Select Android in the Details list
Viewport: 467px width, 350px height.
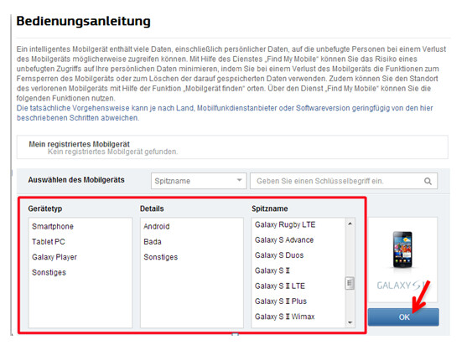click(156, 226)
